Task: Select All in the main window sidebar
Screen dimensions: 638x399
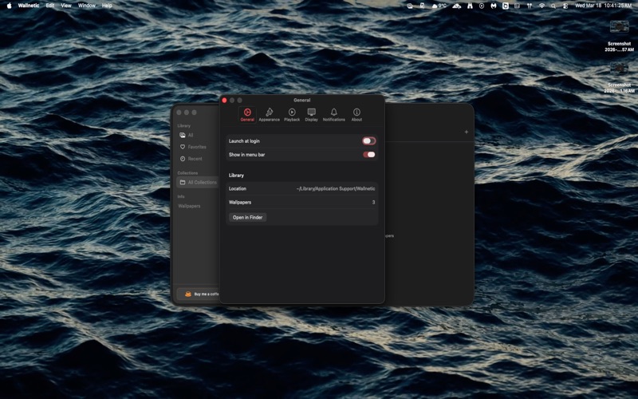Action: coord(198,135)
